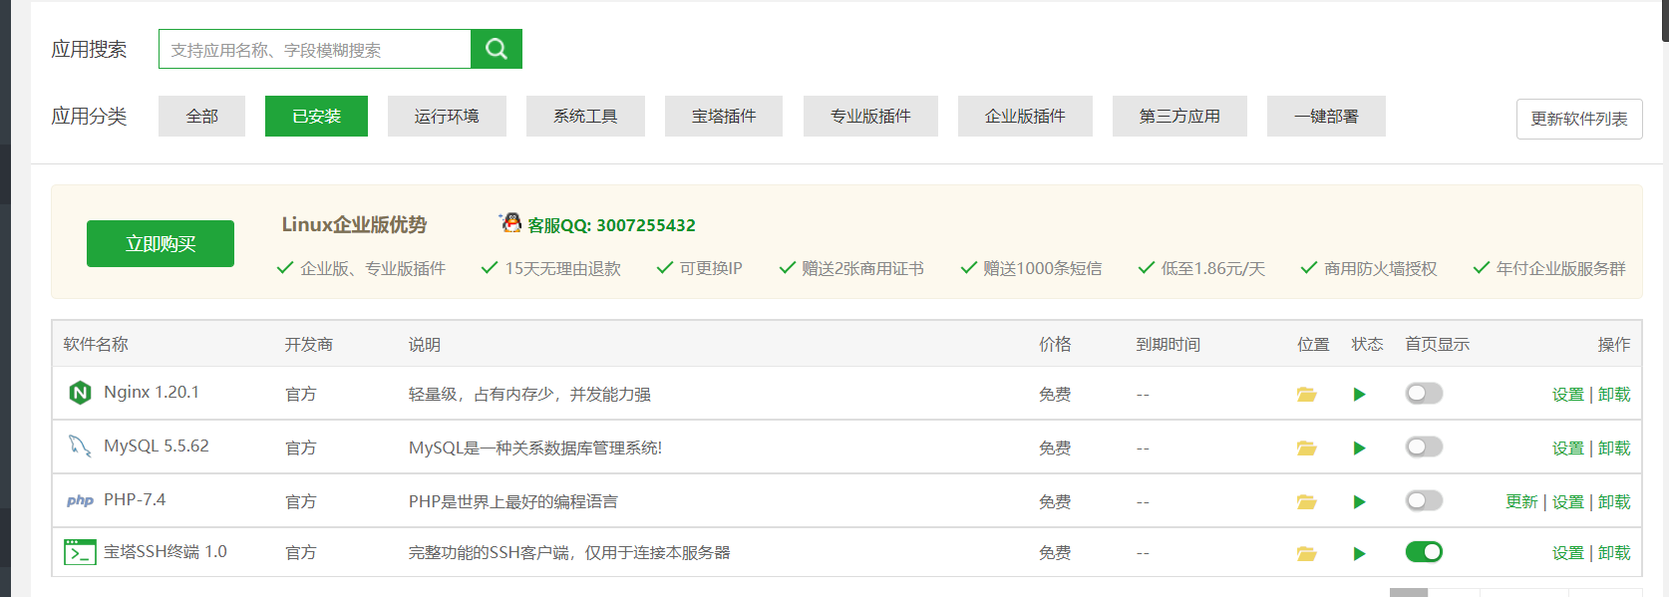The width and height of the screenshot is (1669, 597).
Task: Click the PHP-7.4 software name
Action: (x=135, y=499)
